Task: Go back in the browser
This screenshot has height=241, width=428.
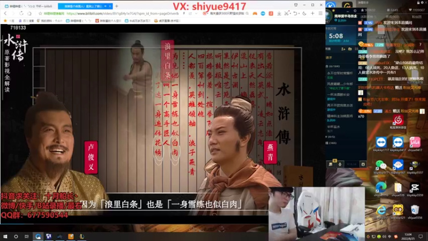Action: [x=5, y=13]
